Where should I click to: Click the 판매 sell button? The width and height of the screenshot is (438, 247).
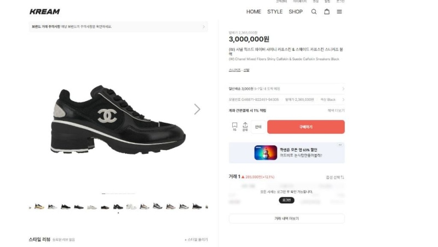coord(258,127)
